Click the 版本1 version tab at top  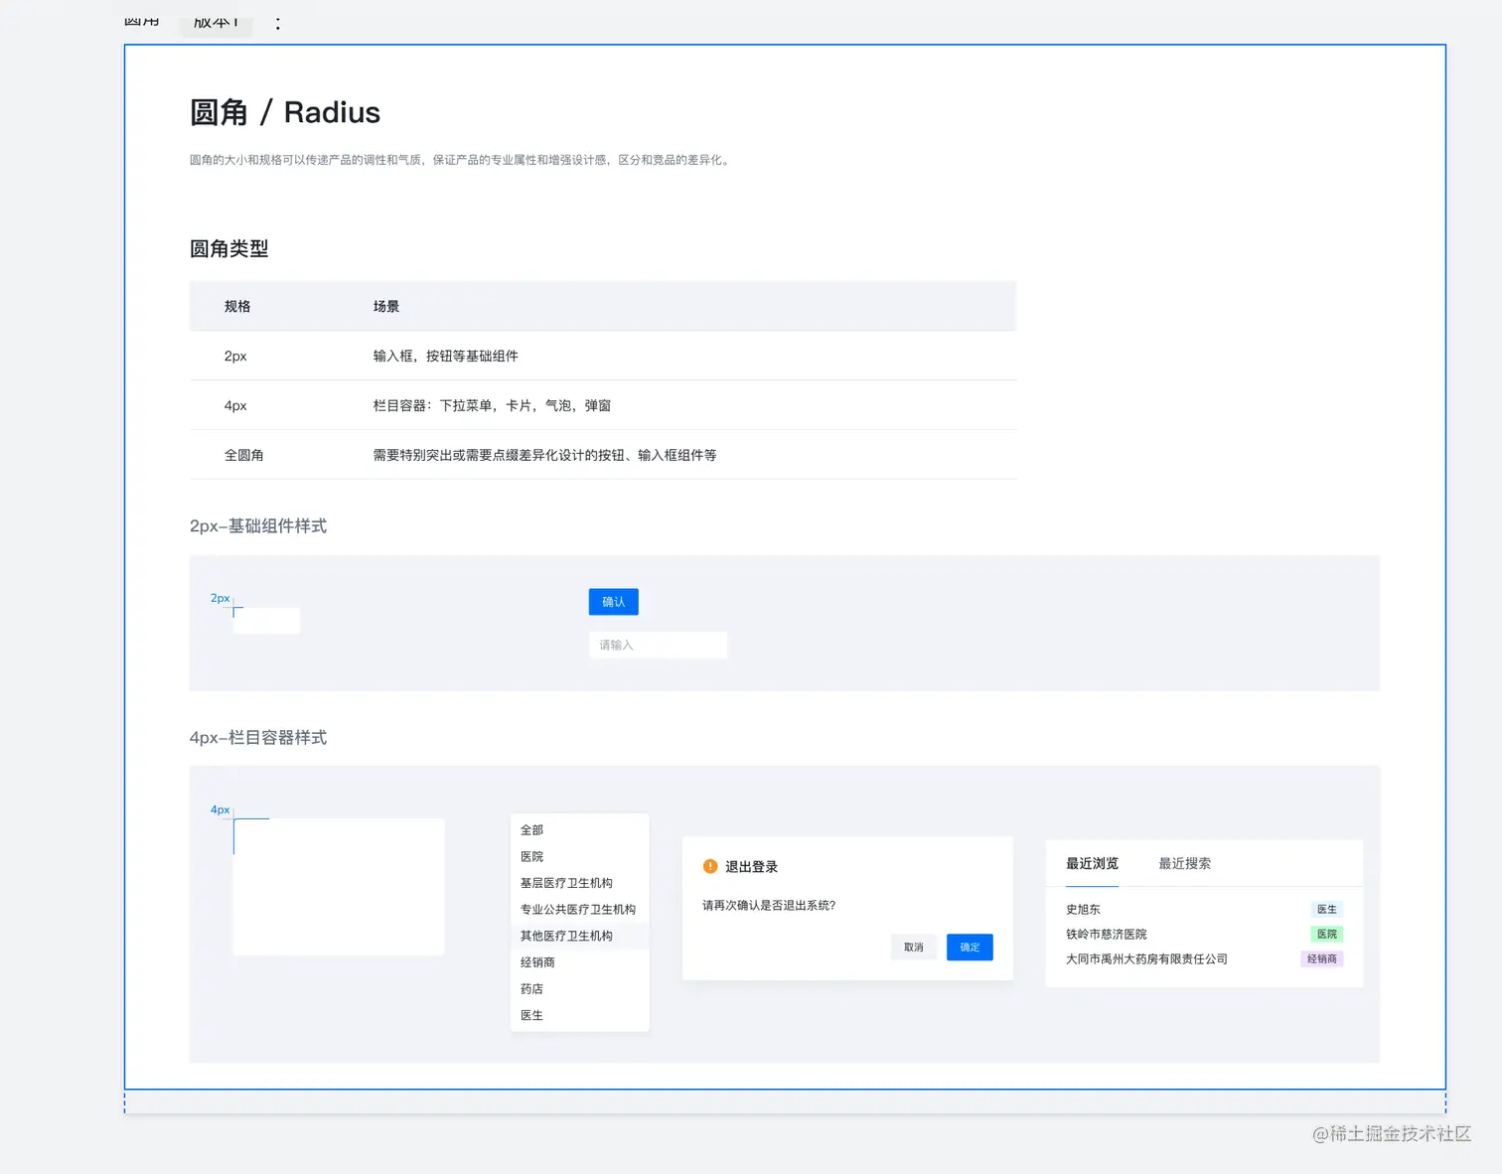[x=216, y=22]
